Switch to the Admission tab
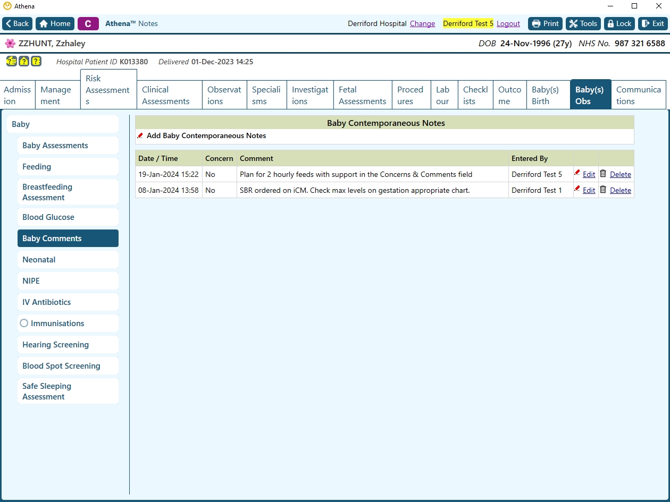Image resolution: width=670 pixels, height=502 pixels. point(18,95)
